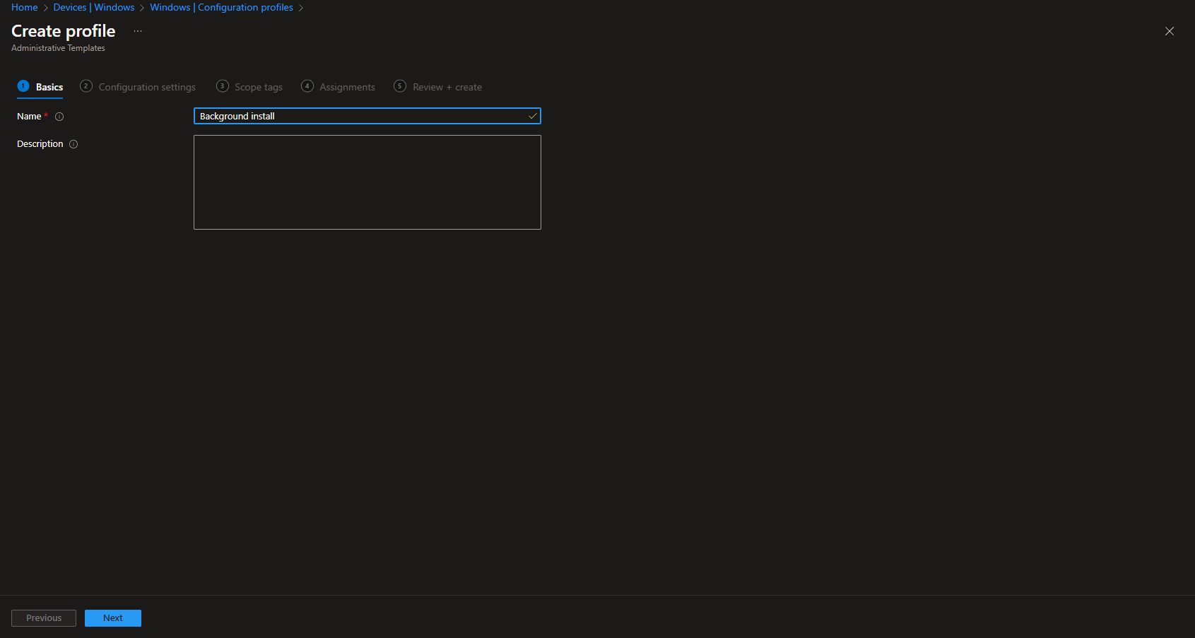Switch to the Configuration settings step
Image resolution: width=1195 pixels, height=638 pixels.
(146, 86)
